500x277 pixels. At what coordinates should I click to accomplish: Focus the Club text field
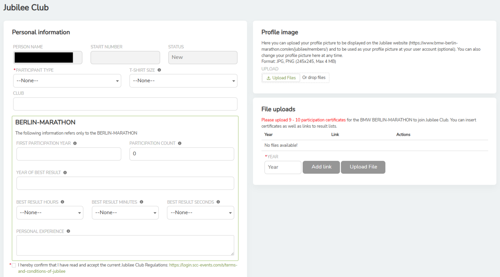tap(125, 104)
